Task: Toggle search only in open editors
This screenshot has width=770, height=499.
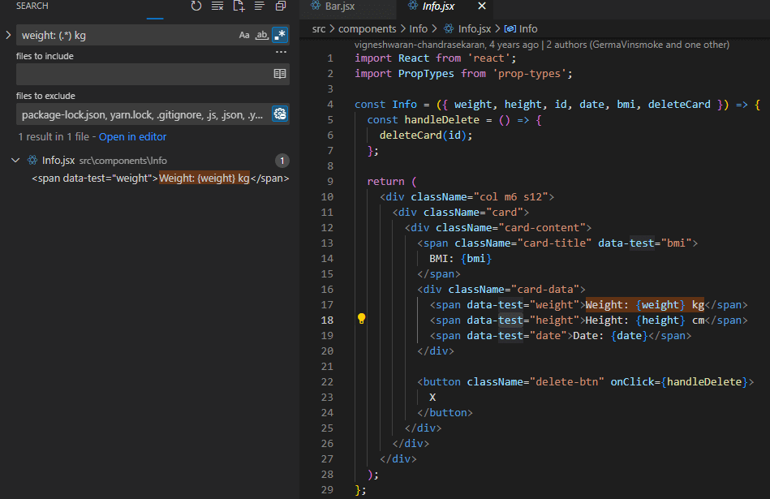Action: [x=280, y=74]
